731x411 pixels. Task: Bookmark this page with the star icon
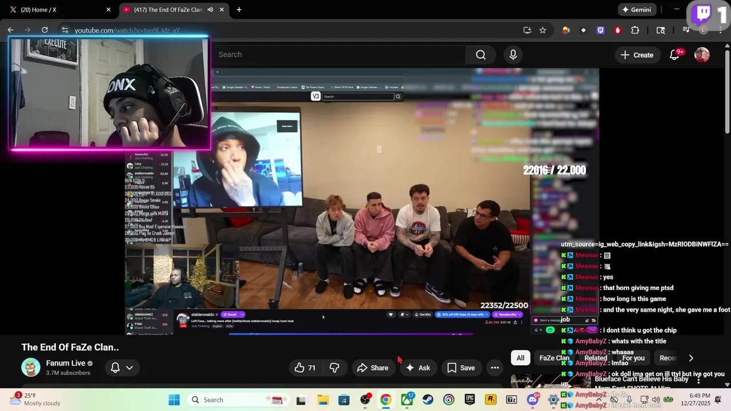coord(543,30)
